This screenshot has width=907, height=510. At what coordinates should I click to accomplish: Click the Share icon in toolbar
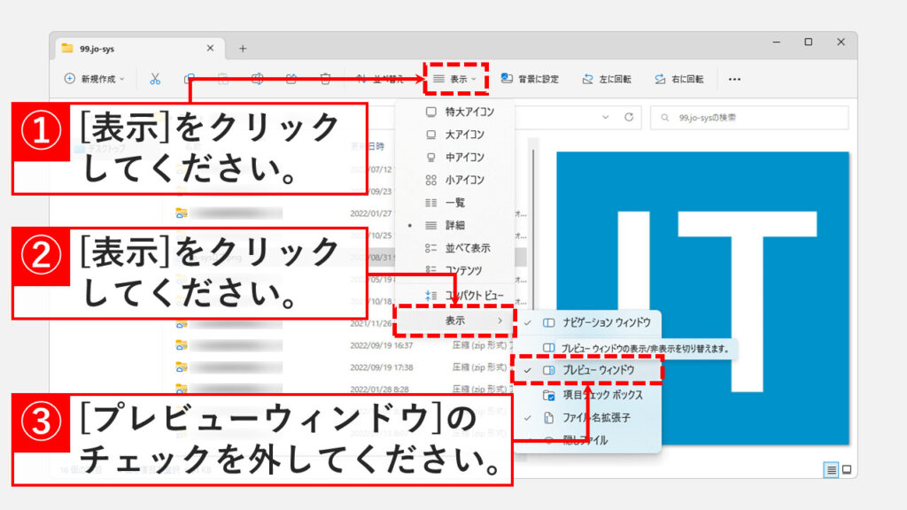[291, 79]
